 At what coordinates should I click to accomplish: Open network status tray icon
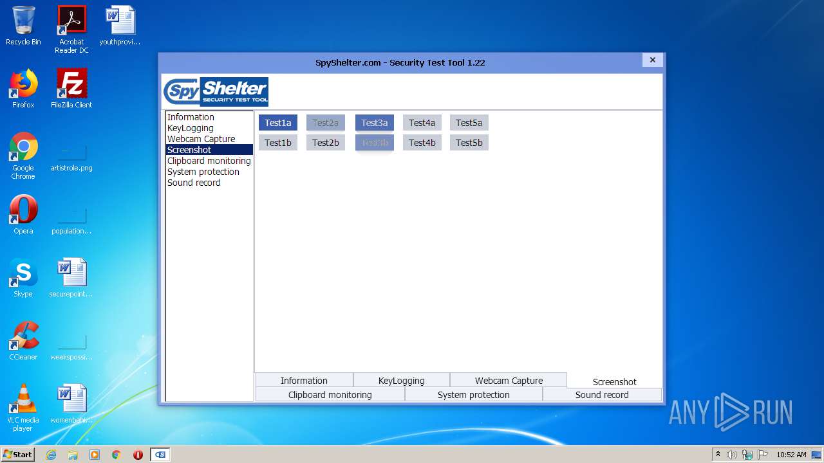pyautogui.click(x=747, y=455)
